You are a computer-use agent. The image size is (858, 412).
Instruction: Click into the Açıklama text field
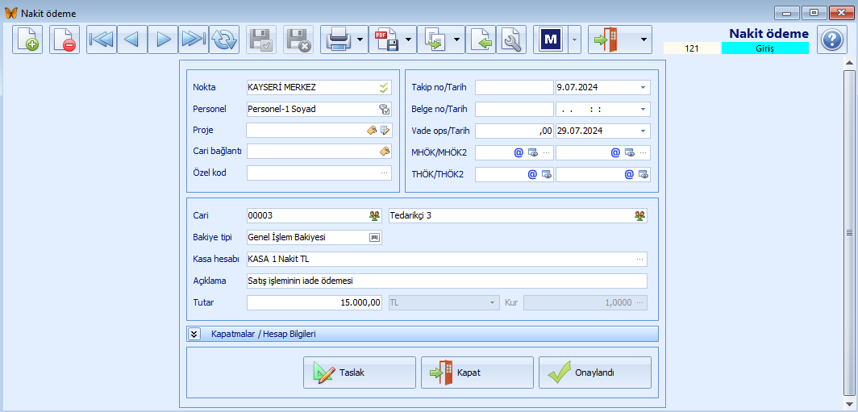(x=447, y=281)
